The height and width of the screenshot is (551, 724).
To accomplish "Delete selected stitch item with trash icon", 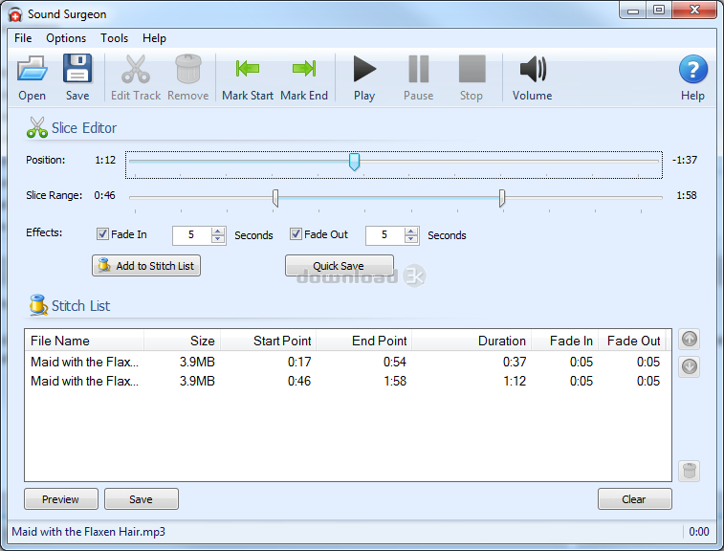I will tap(689, 471).
